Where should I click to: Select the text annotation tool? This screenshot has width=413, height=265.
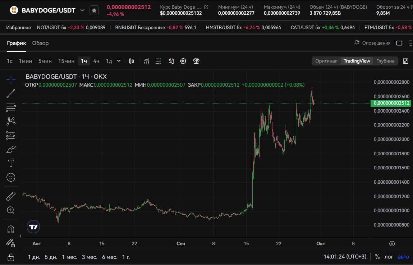[x=11, y=163]
